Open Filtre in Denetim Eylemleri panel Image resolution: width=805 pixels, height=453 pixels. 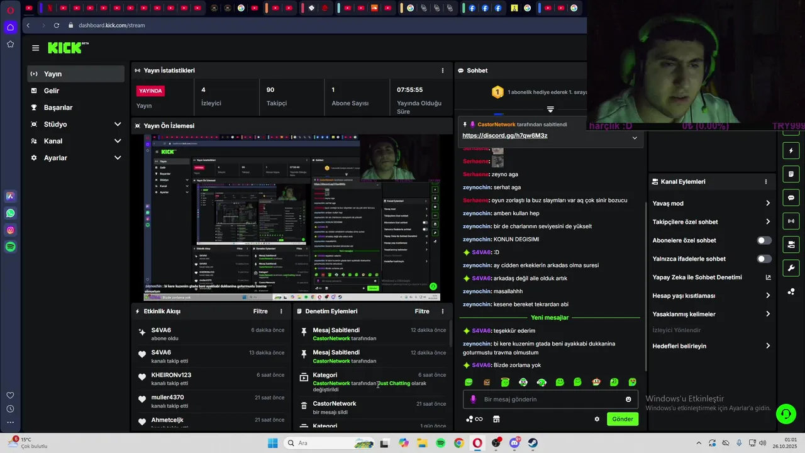422,311
